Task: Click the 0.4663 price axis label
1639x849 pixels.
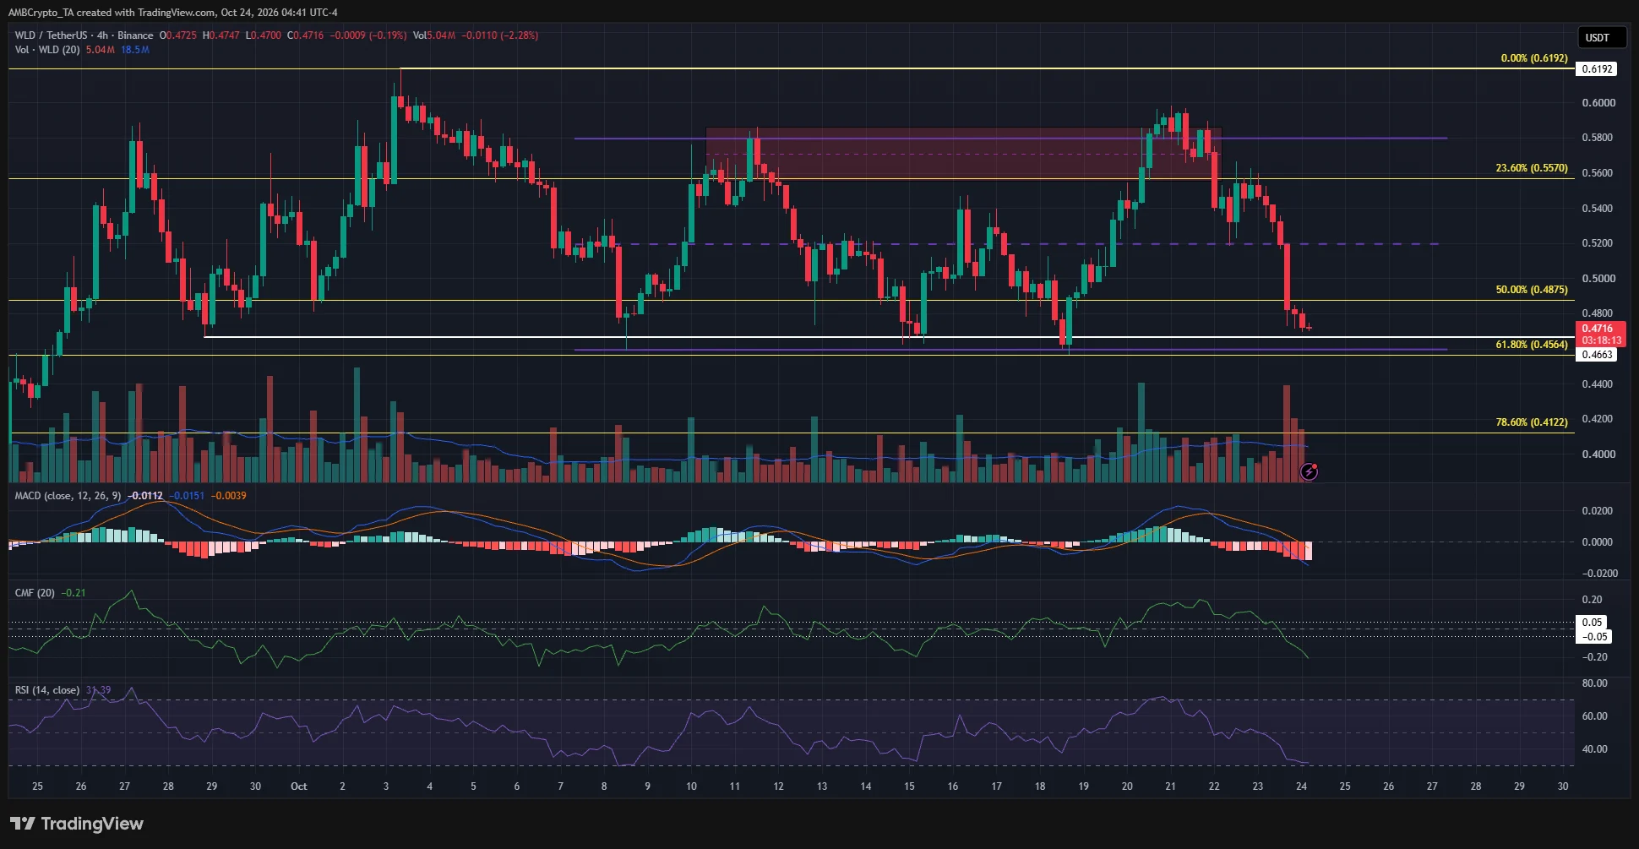Action: point(1597,355)
